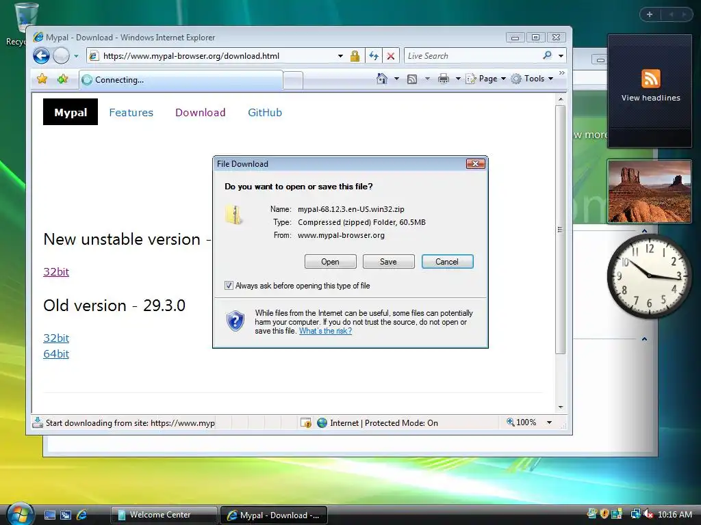Click the Mypal - Download taskbar button
The height and width of the screenshot is (525, 701).
click(x=274, y=515)
